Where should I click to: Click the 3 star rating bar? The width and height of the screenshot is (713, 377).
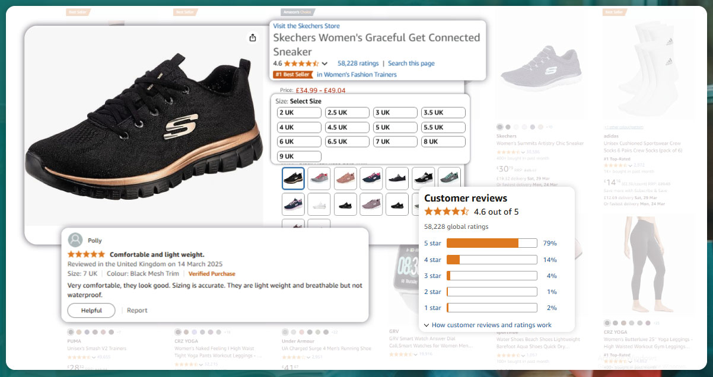(x=492, y=276)
